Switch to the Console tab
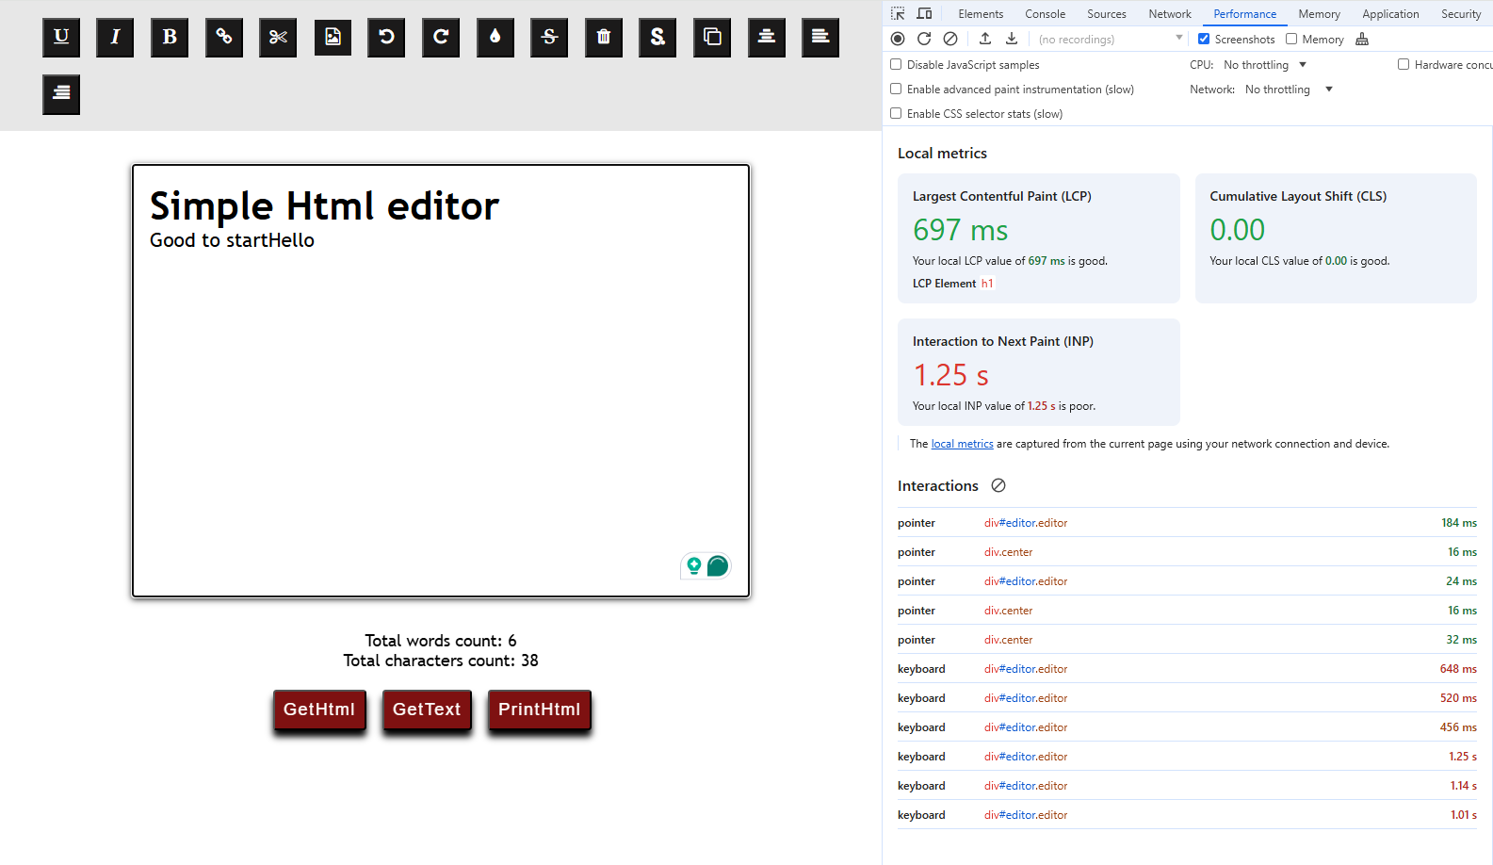This screenshot has height=865, width=1493. (x=1045, y=14)
